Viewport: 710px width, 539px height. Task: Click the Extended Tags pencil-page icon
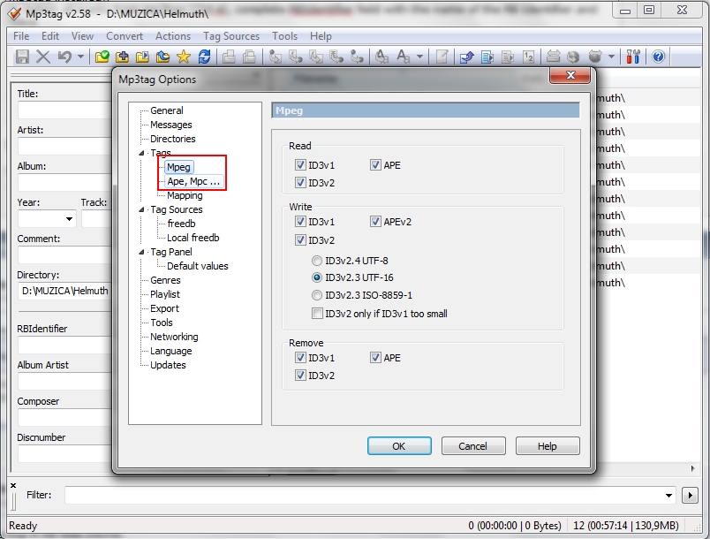[x=442, y=57]
